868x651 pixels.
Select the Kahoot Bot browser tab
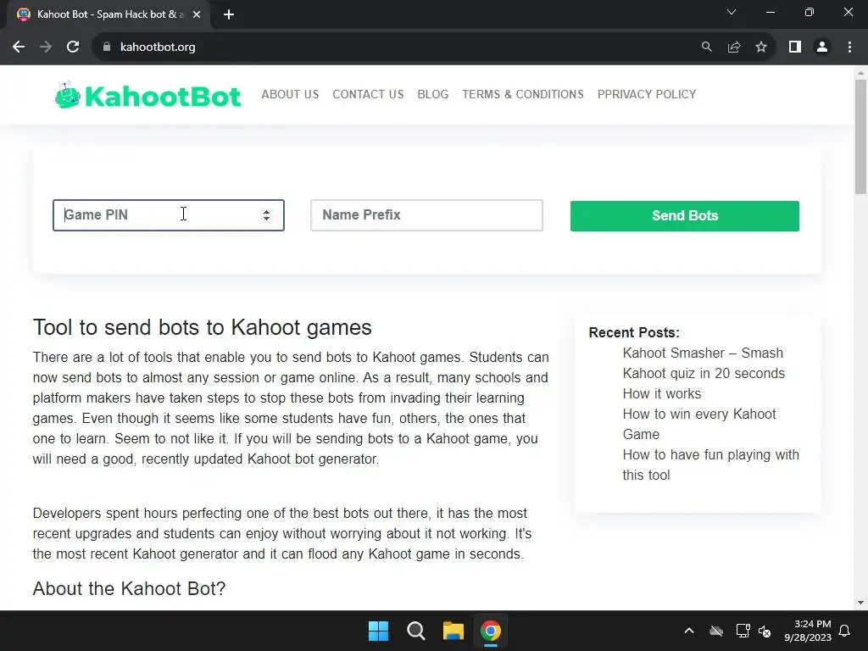click(108, 14)
